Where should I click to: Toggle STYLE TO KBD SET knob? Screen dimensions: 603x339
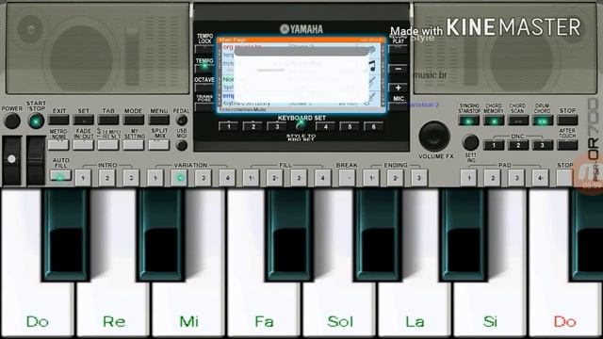tap(301, 125)
